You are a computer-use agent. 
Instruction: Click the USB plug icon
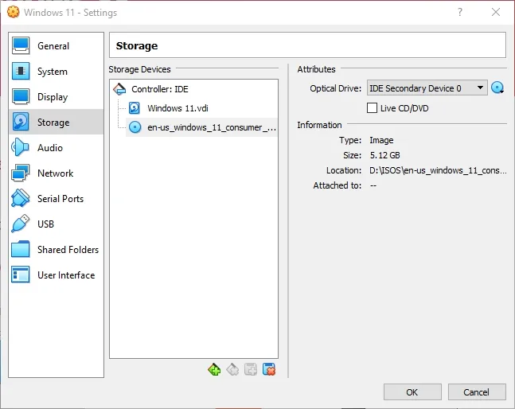[x=21, y=224]
